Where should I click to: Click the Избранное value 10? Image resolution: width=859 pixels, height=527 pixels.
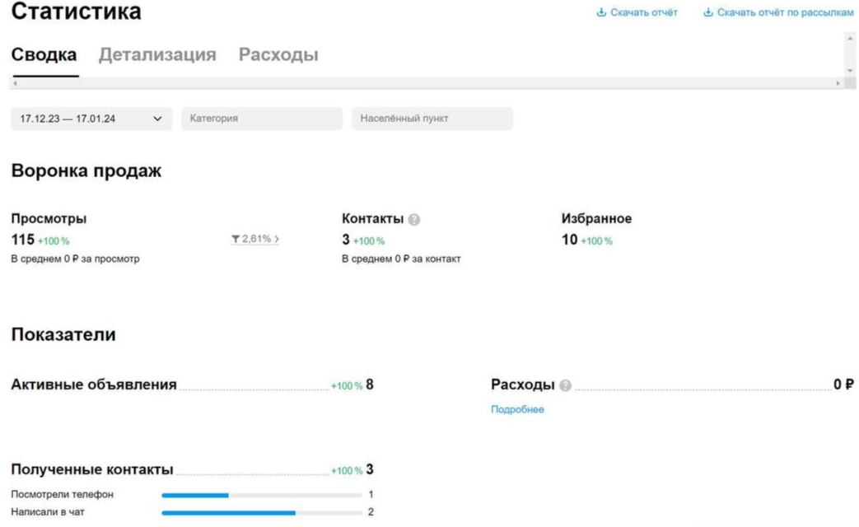click(569, 240)
